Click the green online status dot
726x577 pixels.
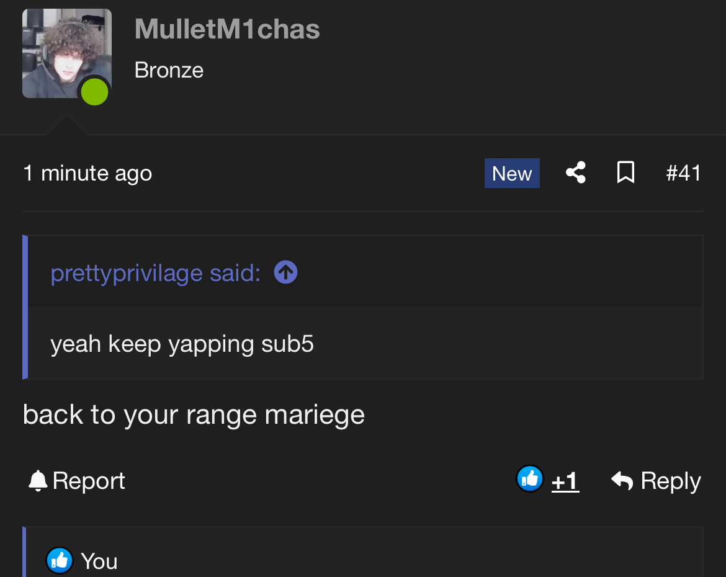coord(95,92)
